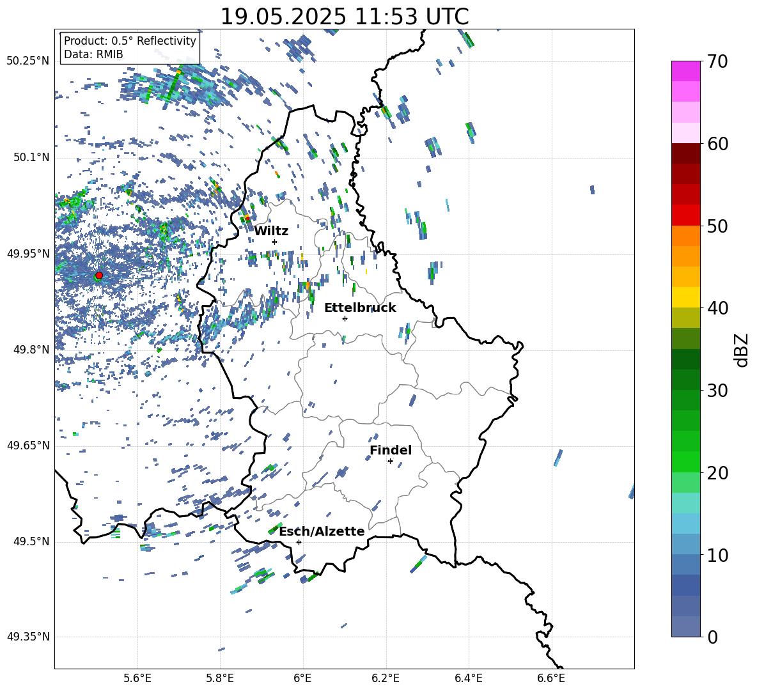This screenshot has height=691, width=757.
Task: Click the 50.25°N latitude label
Action: pos(28,61)
